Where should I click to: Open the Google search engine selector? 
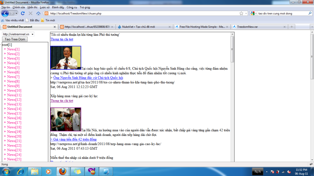[254, 13]
